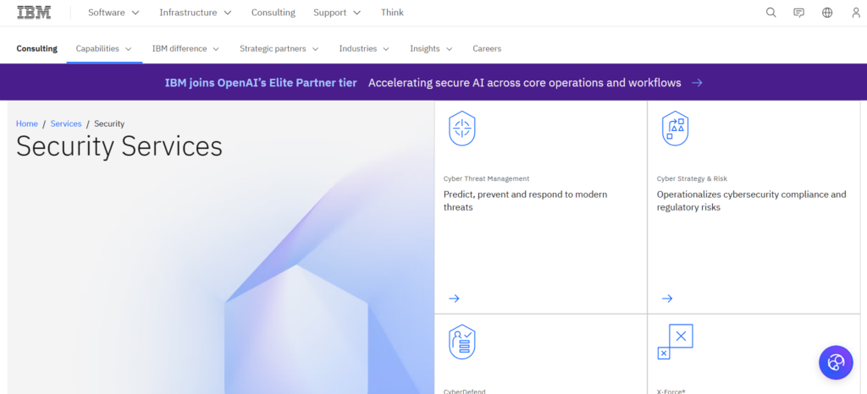Screen dimensions: 867x394
Task: Click the X-Force squares icon
Action: 675,342
